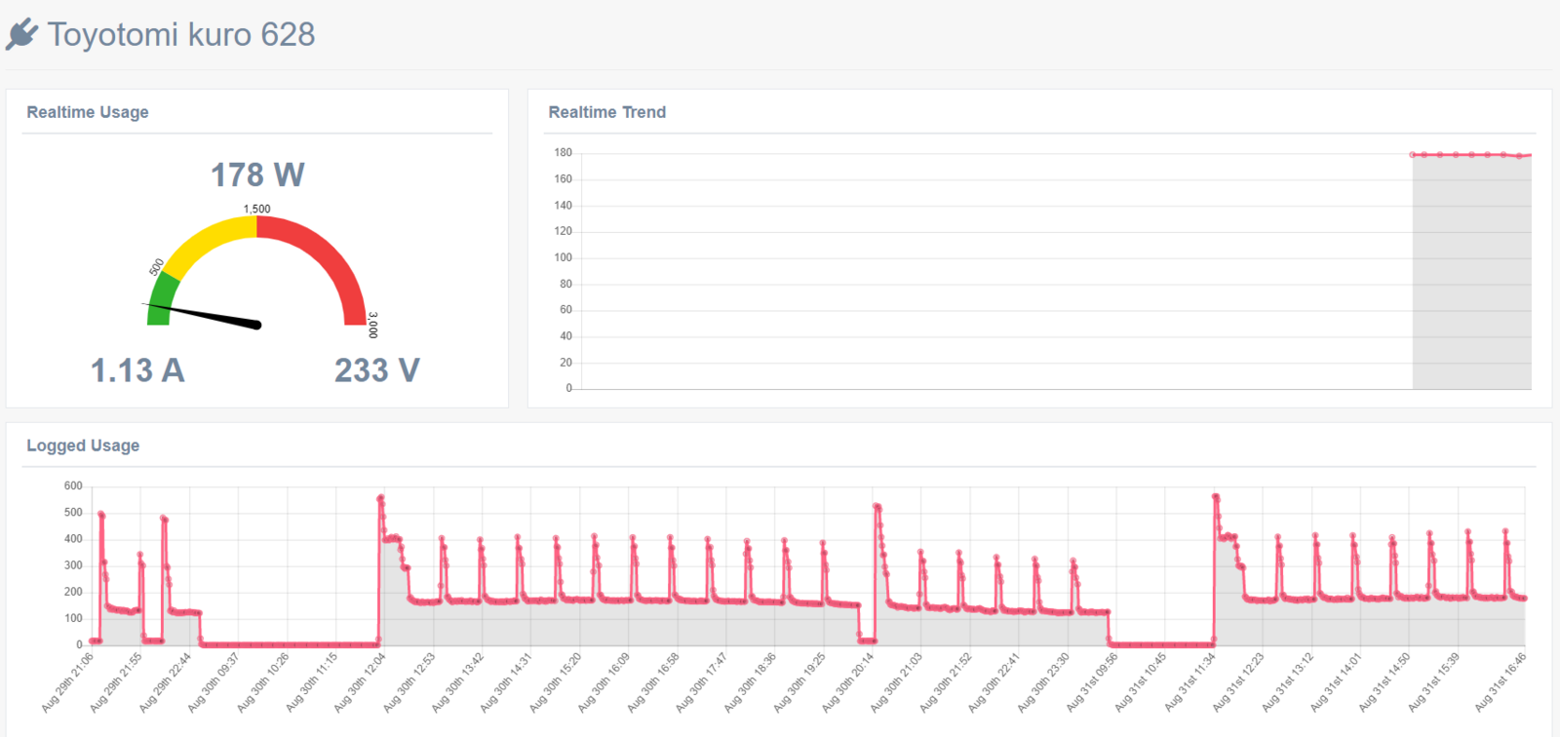Image resolution: width=1560 pixels, height=737 pixels.
Task: Click the 'Aug 29th 21:55' time label
Action: 117,682
